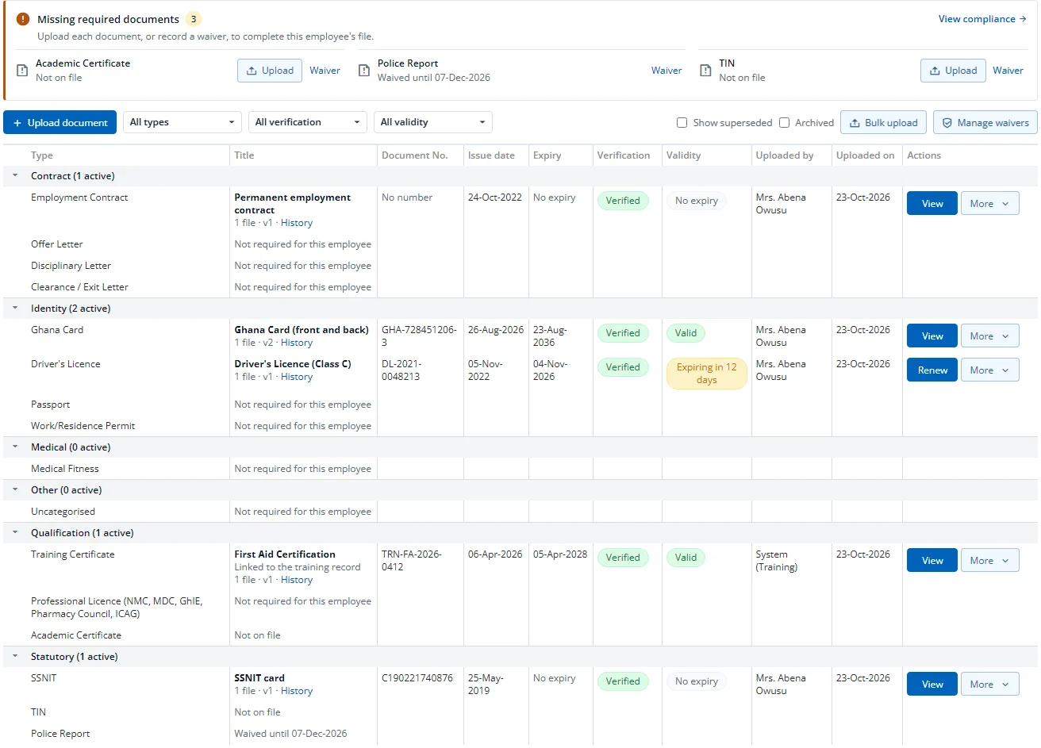Screen dimensions: 1041x748
Task: Click the missing documents count badge 3
Action: coord(194,19)
